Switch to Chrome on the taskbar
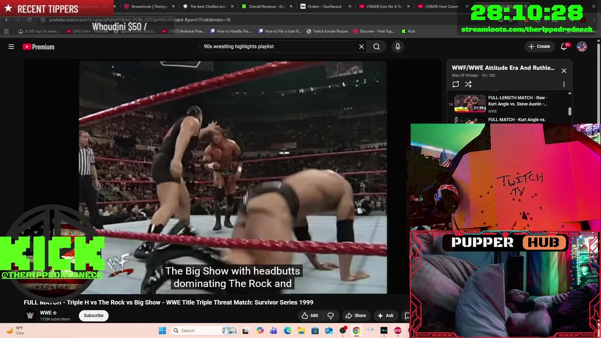 click(356, 330)
